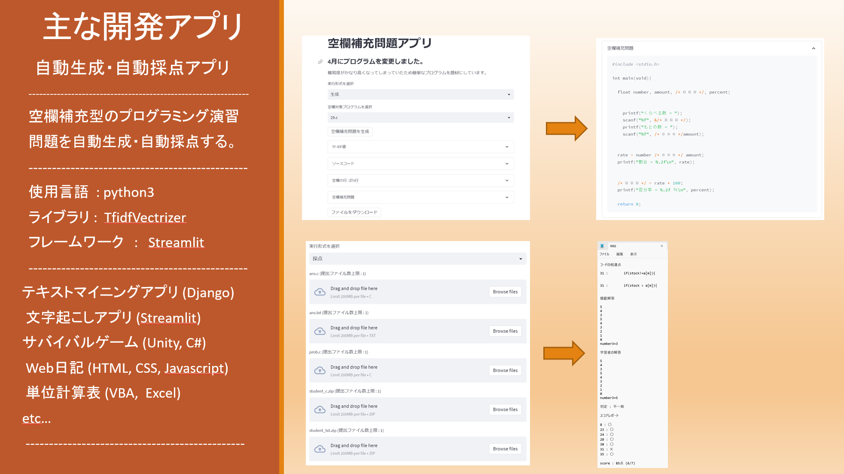This screenshot has height=474, width=844.
Task: Click the コードの相違点 heading in Notepad
Action: pyautogui.click(x=610, y=265)
